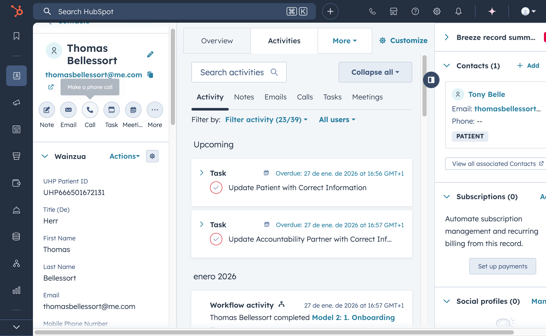Click the Customize link
Screen dimensions: 546x336
[x=403, y=40]
